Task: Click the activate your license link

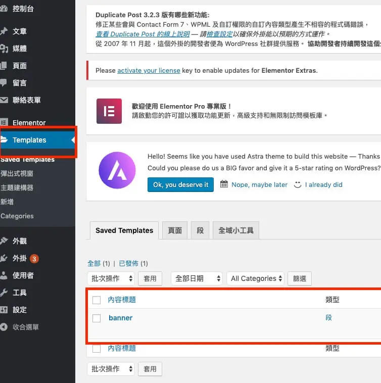Action: [x=149, y=70]
